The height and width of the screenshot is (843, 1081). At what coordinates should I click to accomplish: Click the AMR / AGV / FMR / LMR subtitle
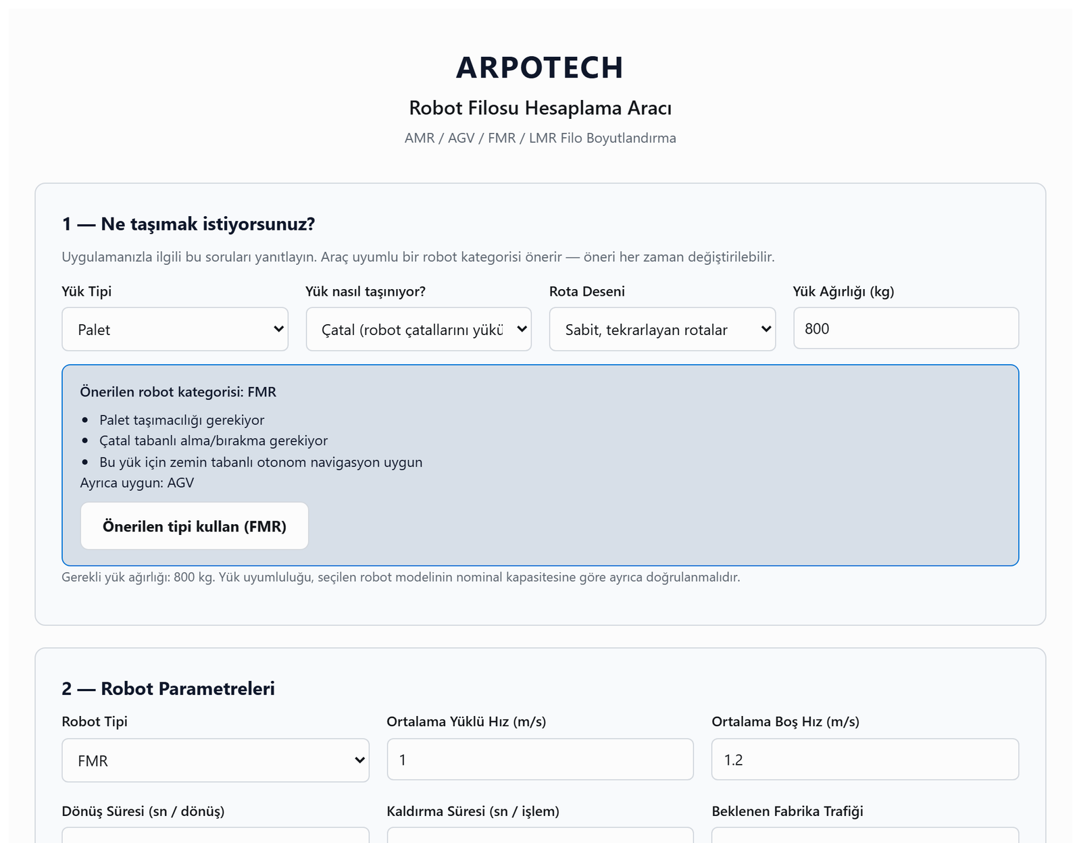tap(540, 138)
